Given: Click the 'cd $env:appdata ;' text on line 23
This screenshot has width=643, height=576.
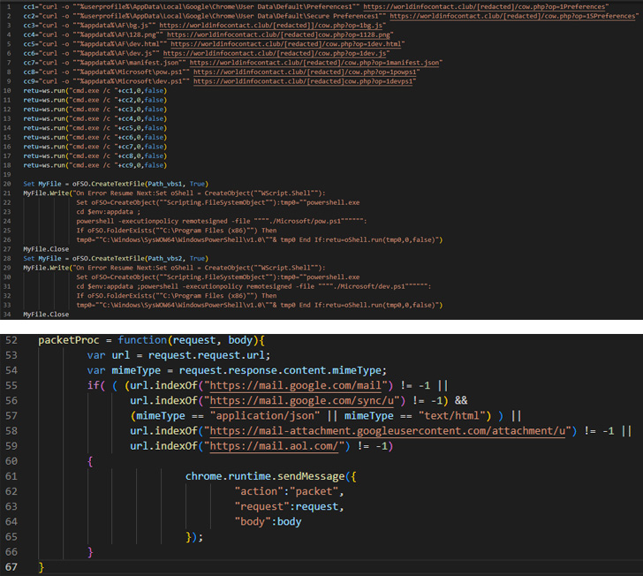Looking at the screenshot, I should 109,212.
